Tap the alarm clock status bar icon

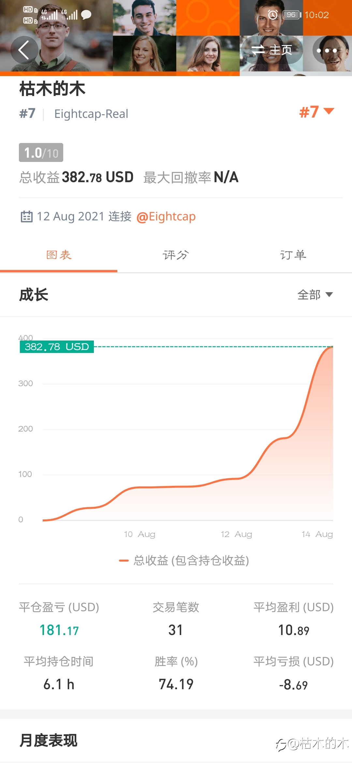pyautogui.click(x=272, y=15)
